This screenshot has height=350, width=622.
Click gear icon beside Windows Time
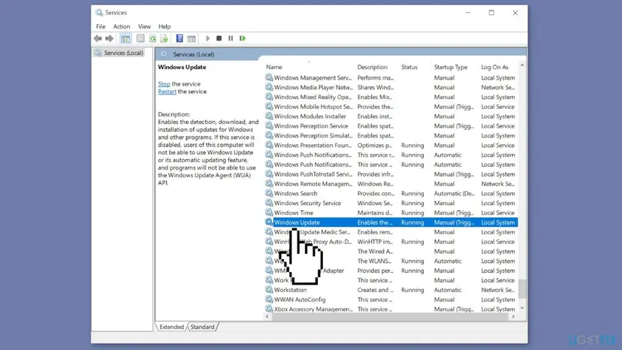pyautogui.click(x=269, y=213)
